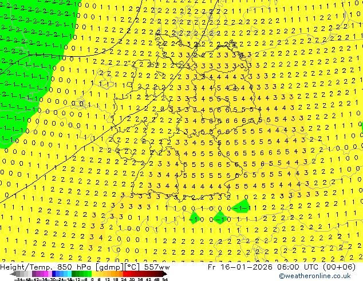The image size is (363, 281).
Task: Click the darkest right arrow end of legend
Action: 165,274
